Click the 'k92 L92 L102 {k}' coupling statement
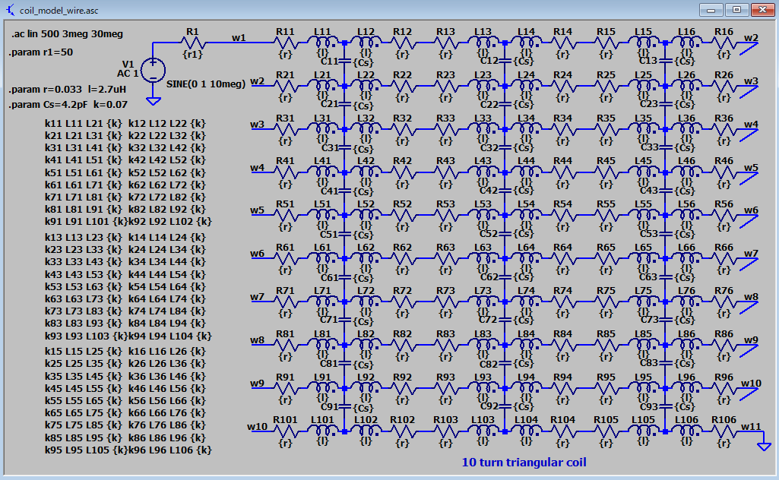 point(170,221)
